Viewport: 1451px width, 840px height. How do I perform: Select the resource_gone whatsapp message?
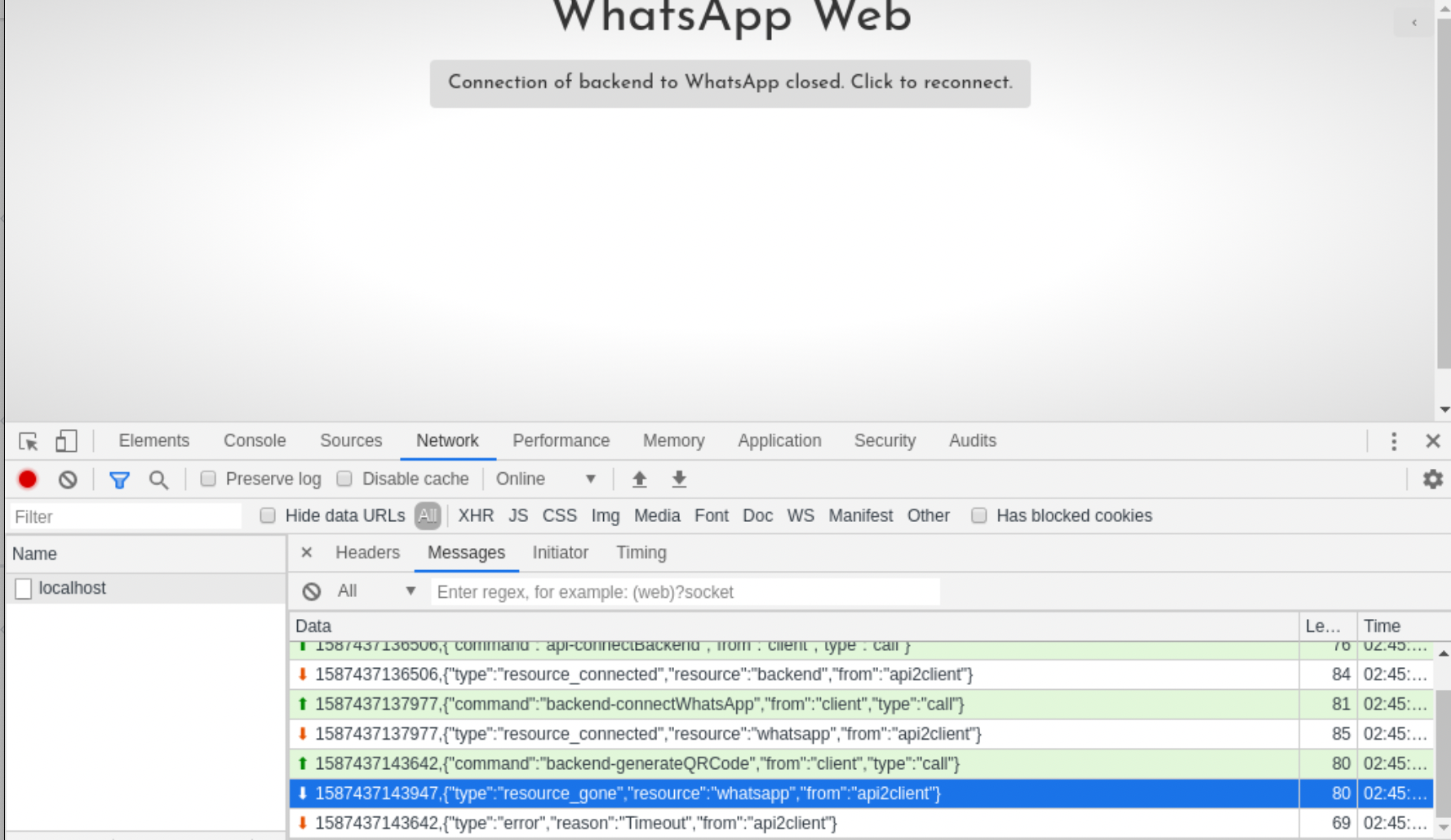[861, 794]
